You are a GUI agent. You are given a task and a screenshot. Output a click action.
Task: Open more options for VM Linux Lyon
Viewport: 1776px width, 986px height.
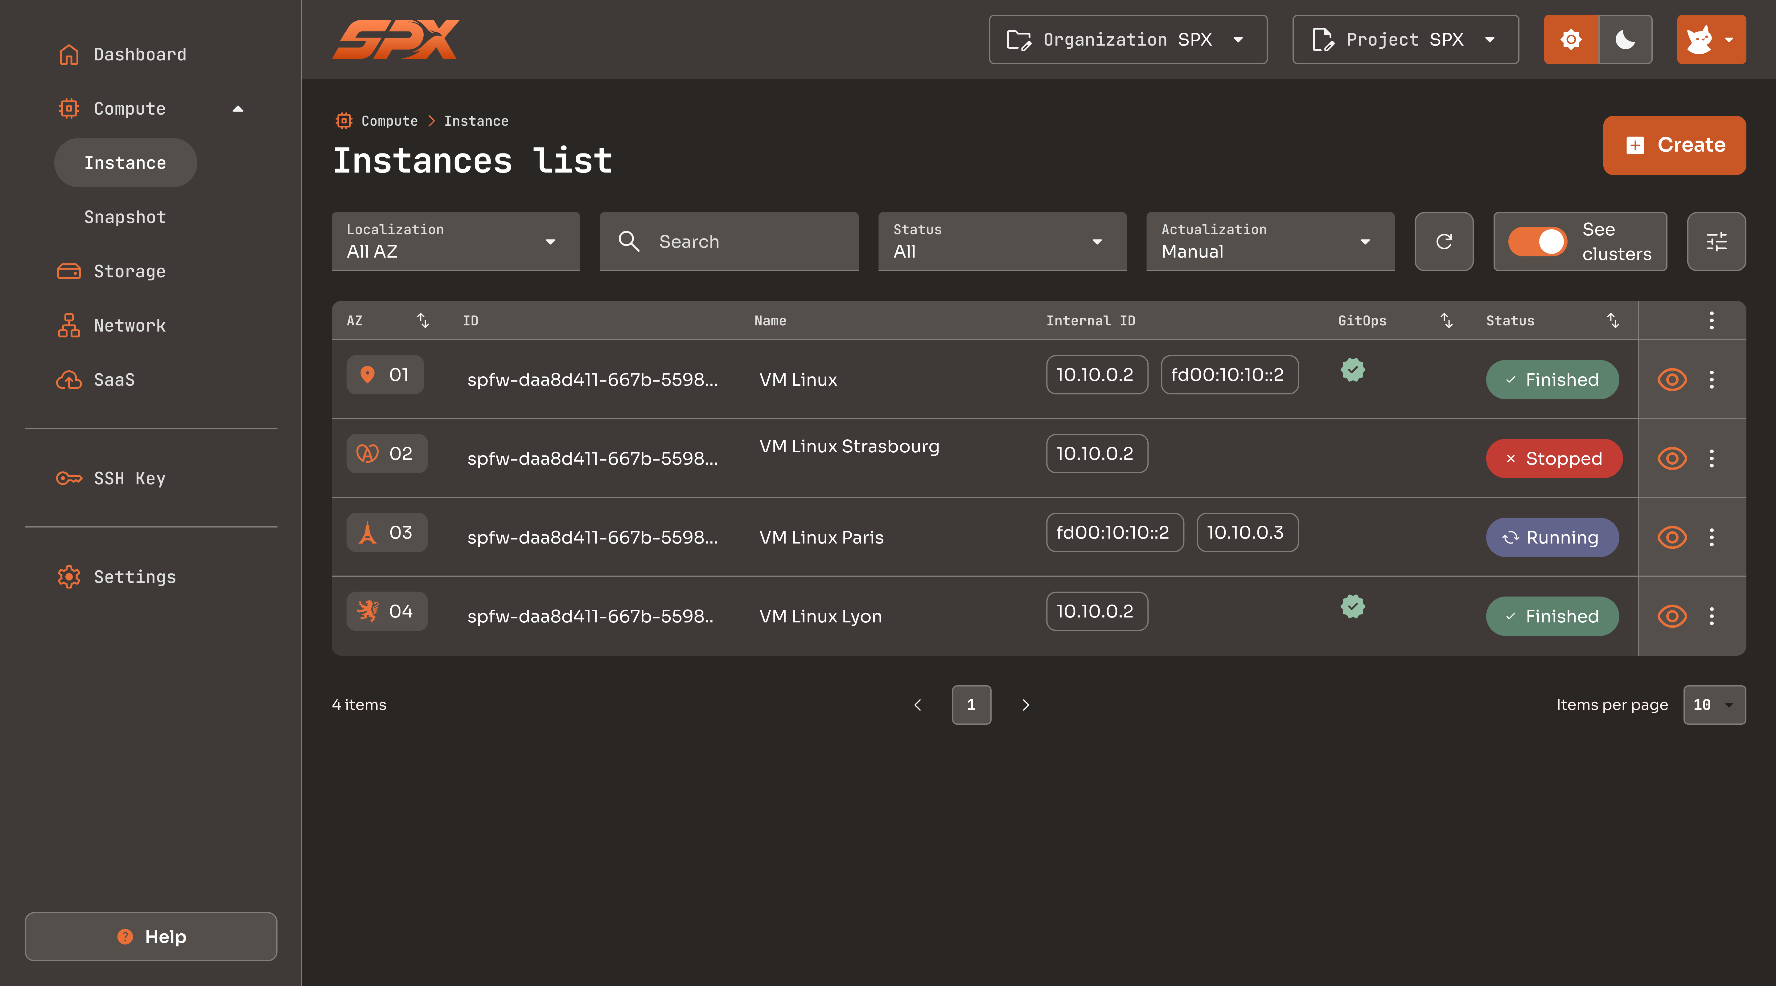point(1711,616)
